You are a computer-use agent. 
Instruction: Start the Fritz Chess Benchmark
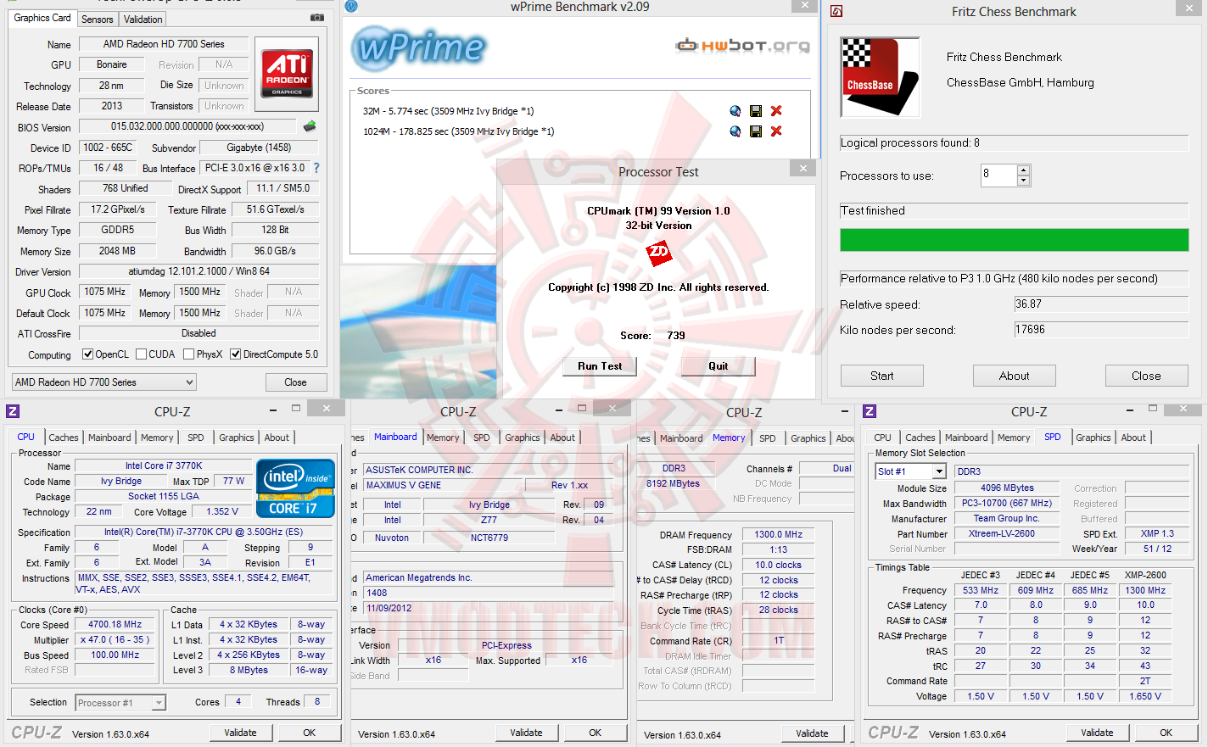point(881,376)
